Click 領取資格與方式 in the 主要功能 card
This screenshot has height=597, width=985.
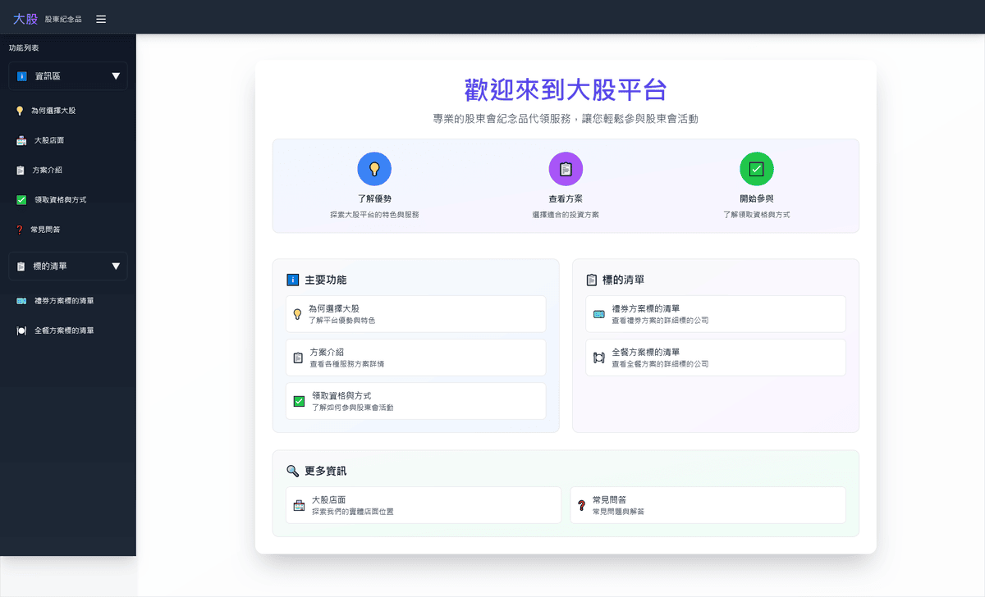click(x=415, y=400)
